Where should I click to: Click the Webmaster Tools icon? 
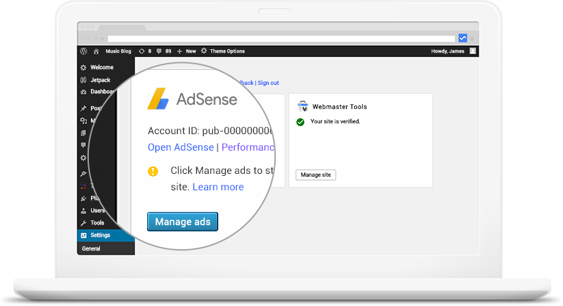pos(302,106)
